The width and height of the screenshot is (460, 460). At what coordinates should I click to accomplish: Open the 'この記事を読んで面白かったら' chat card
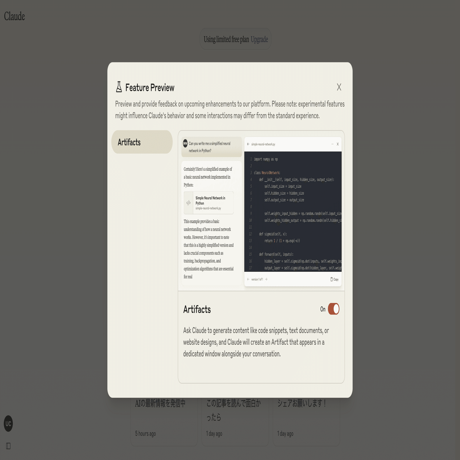(x=235, y=422)
